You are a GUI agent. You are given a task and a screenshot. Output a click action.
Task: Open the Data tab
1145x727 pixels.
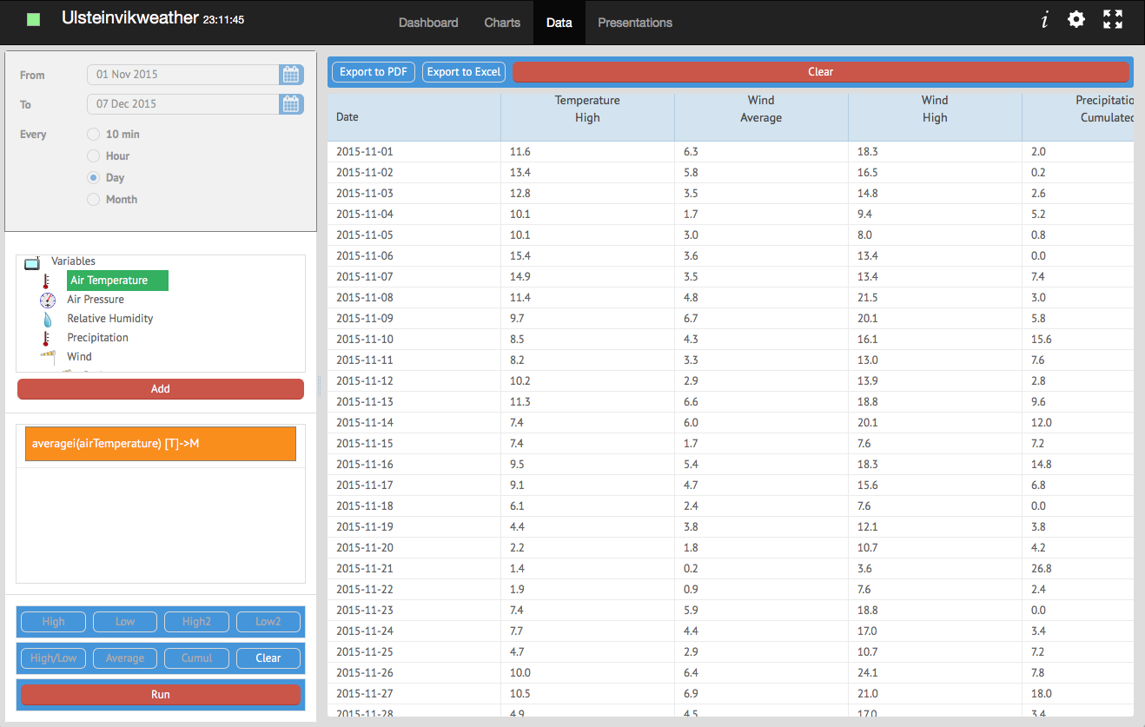click(x=559, y=23)
